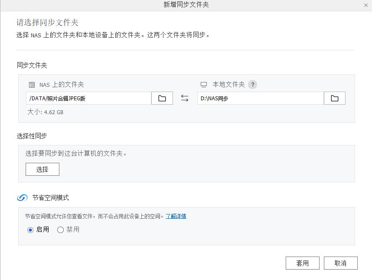
Task: Click the dialog close X icon
Action: pos(366,5)
